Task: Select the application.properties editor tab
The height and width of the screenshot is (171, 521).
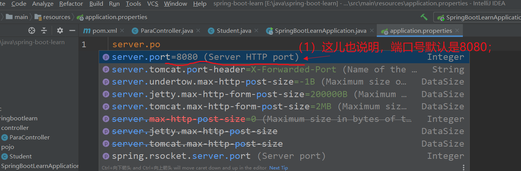Action: coord(421,30)
